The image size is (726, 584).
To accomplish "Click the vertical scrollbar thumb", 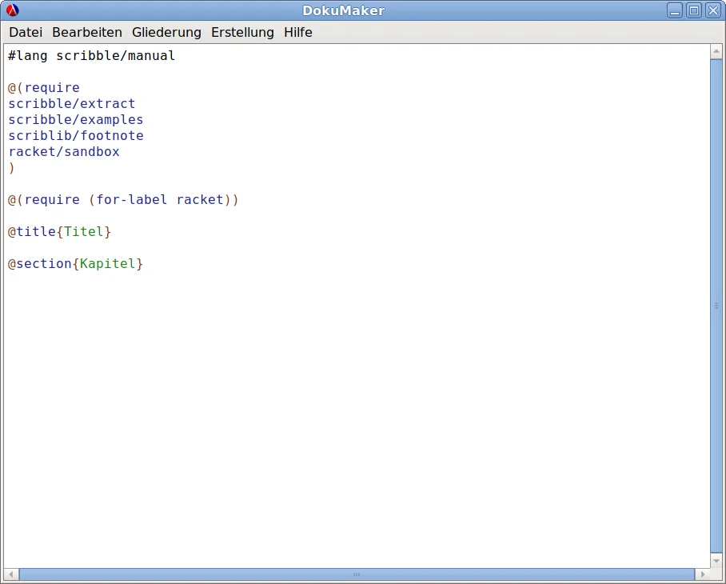I will [716, 306].
